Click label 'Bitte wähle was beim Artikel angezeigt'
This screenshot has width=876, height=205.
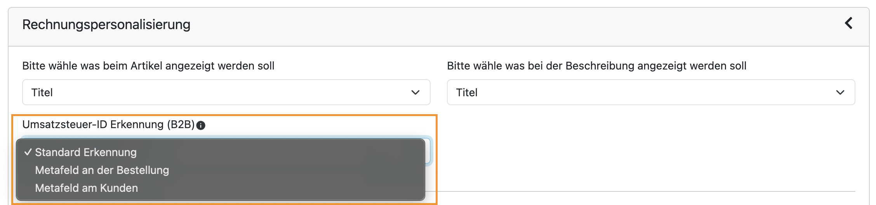(148, 66)
